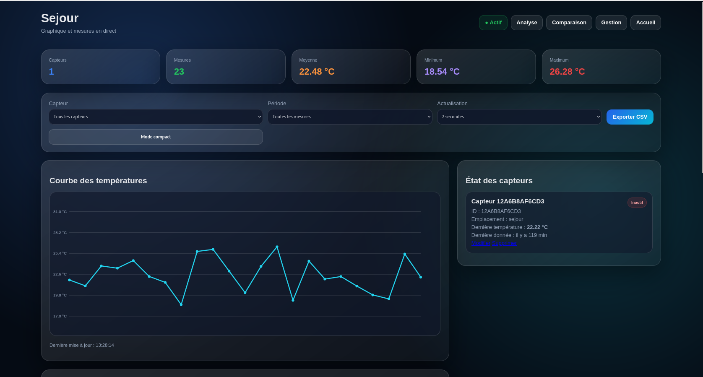Click the "Courbe des températures" heading
703x377 pixels.
point(98,181)
